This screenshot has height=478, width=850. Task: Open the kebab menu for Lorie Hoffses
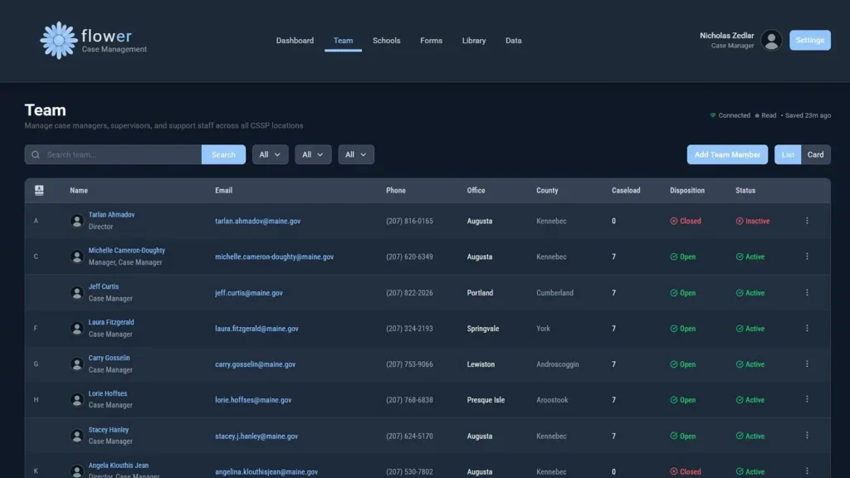(807, 400)
